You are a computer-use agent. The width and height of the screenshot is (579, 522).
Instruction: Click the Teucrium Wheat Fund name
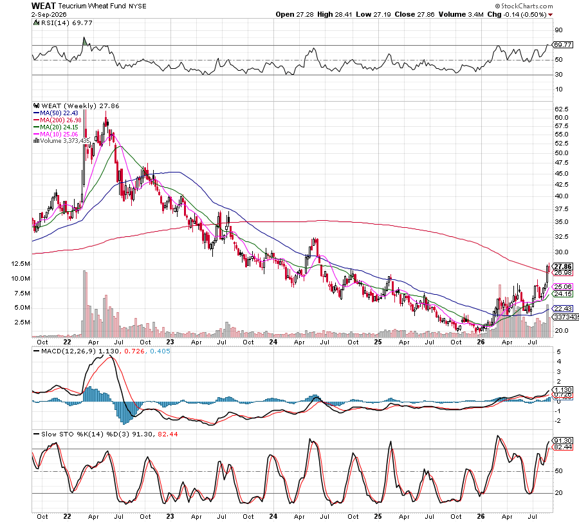(92, 6)
